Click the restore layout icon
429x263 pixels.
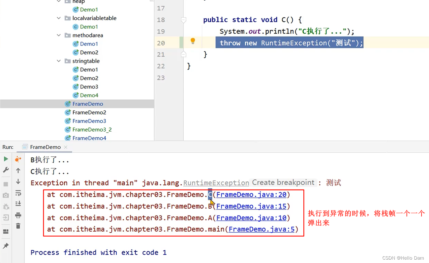6,232
